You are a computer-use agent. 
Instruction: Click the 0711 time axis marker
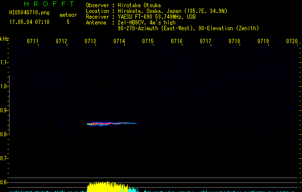click(33, 41)
